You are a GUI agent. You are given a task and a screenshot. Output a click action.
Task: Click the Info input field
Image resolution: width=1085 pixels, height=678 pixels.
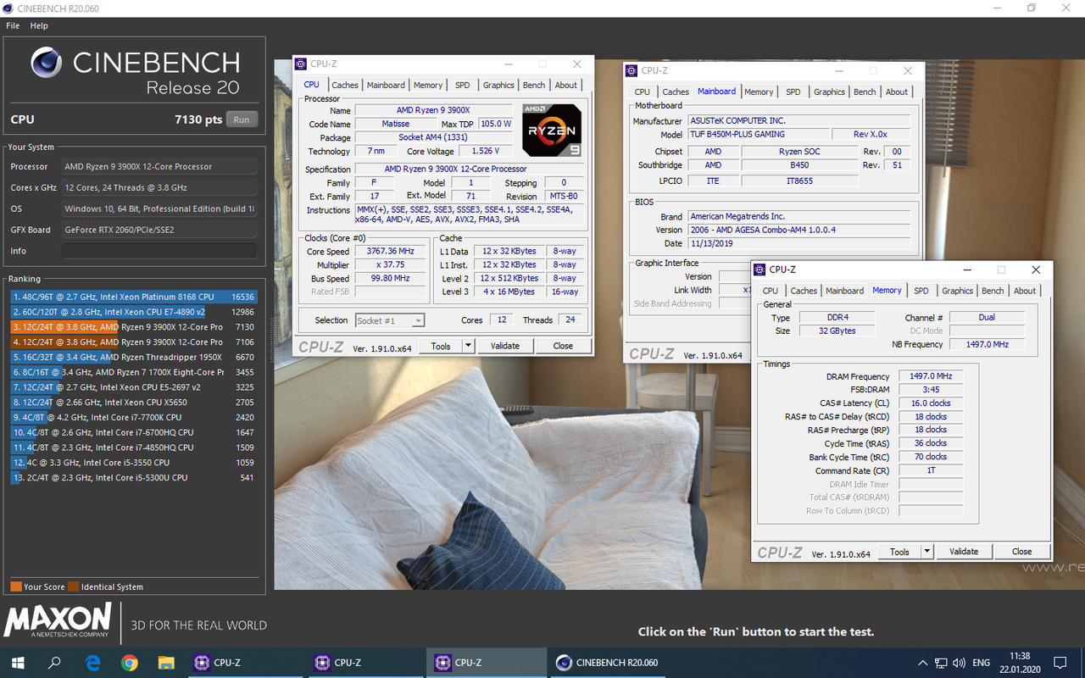tap(159, 251)
